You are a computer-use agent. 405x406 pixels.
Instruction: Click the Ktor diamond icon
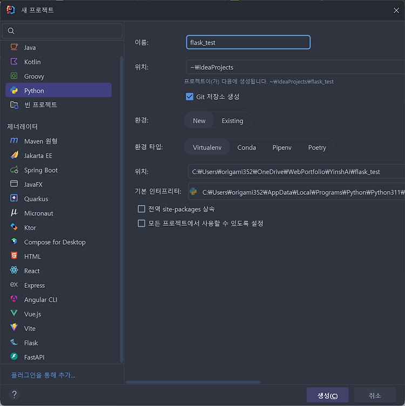click(x=14, y=227)
